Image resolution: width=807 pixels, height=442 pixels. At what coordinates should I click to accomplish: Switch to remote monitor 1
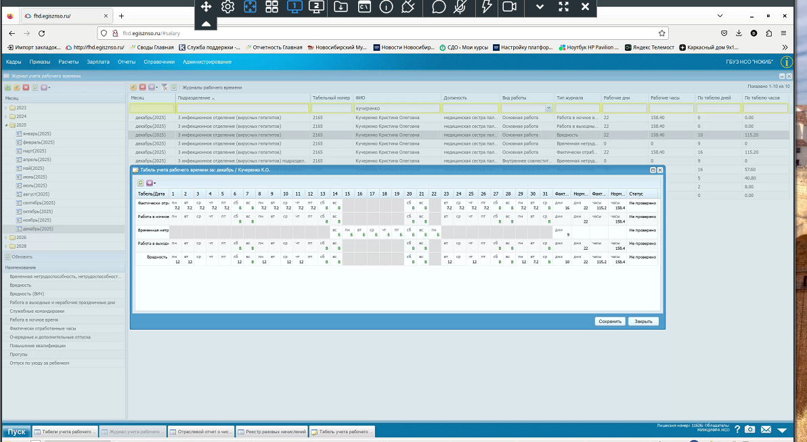[x=295, y=7]
